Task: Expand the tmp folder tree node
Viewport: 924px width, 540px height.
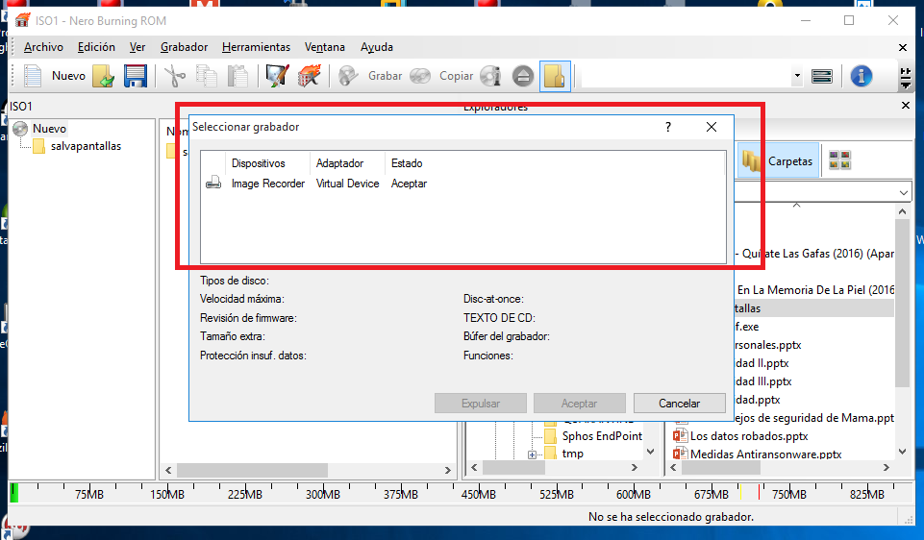Action: pos(532,454)
